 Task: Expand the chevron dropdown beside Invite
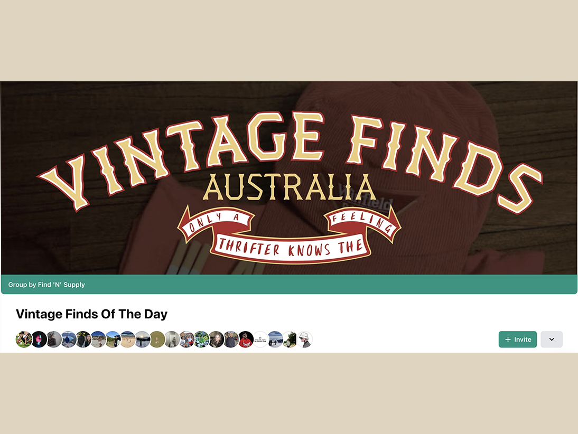point(552,339)
